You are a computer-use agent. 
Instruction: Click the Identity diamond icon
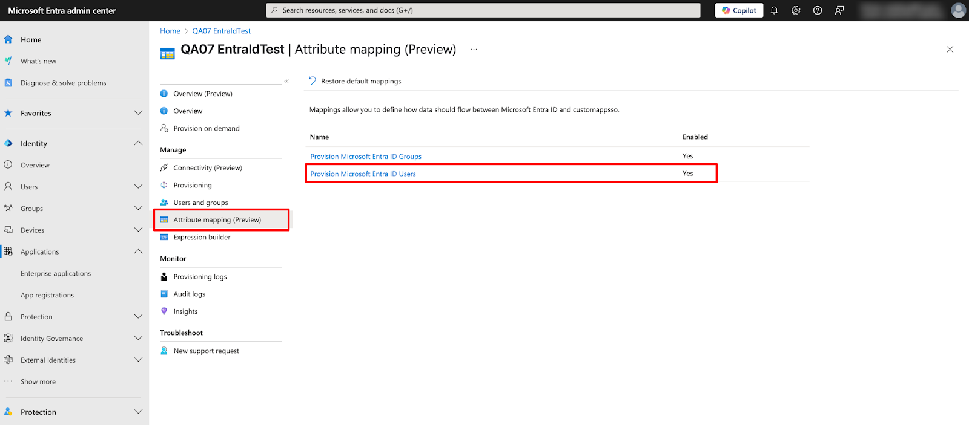tap(8, 143)
